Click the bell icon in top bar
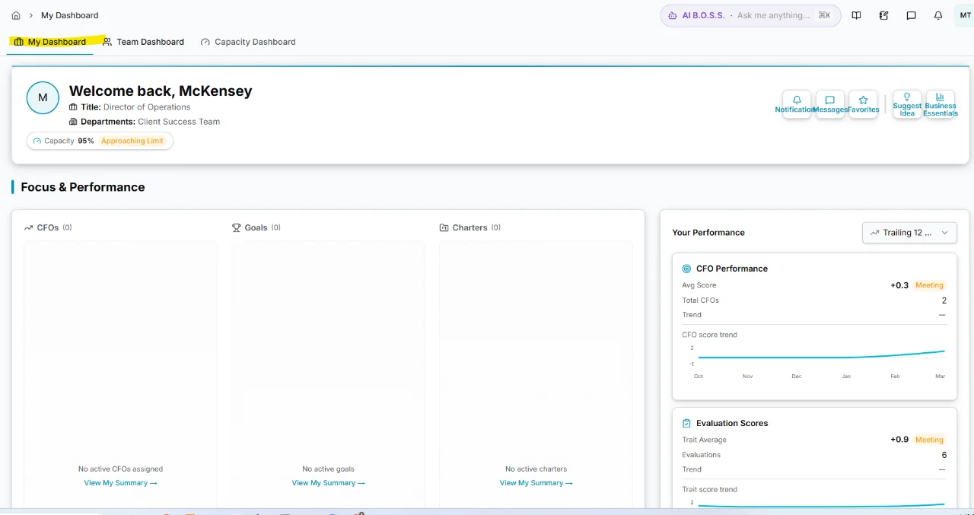This screenshot has height=515, width=974. pyautogui.click(x=938, y=15)
